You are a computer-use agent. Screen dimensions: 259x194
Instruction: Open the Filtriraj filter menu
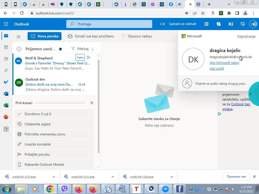(x=80, y=49)
